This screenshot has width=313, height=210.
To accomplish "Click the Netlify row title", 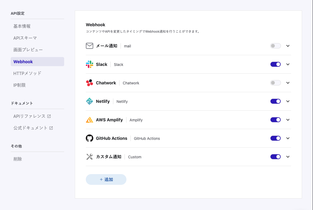I will (103, 102).
